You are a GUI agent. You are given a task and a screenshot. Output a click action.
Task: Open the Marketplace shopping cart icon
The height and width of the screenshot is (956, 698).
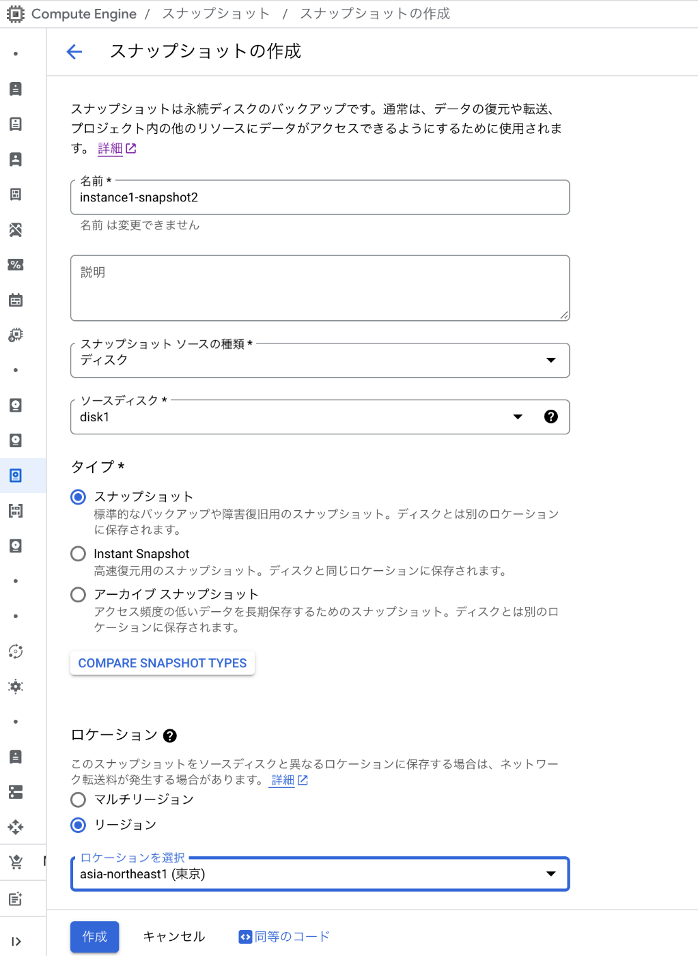tap(16, 862)
